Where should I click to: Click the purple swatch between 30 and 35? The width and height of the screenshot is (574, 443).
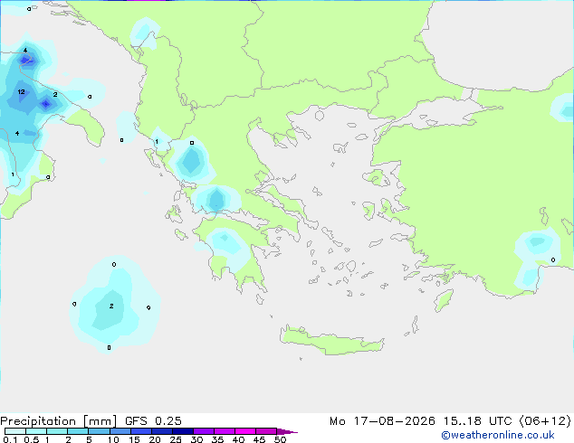coord(204,431)
